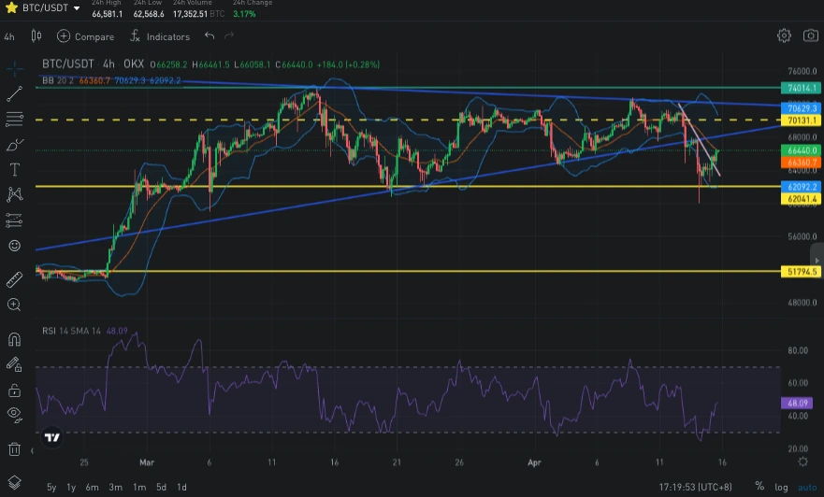Screen dimensions: 824x497
Task: Open the Fibonacci retracement tools
Action: click(x=14, y=119)
